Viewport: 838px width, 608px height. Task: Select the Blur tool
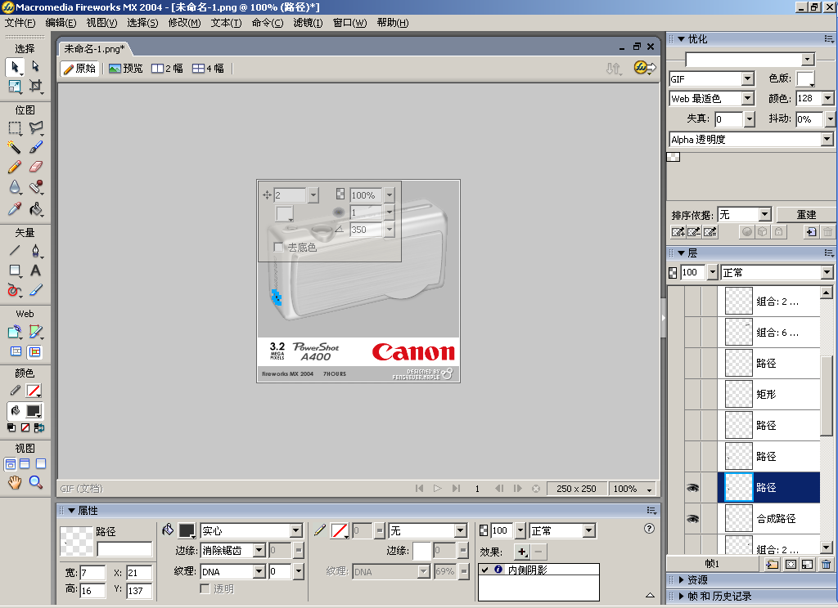15,187
